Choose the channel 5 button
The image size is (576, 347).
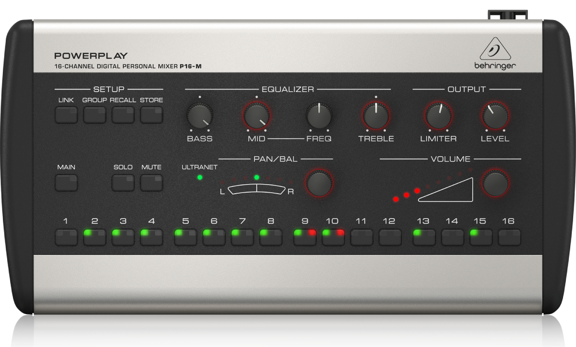coord(185,237)
